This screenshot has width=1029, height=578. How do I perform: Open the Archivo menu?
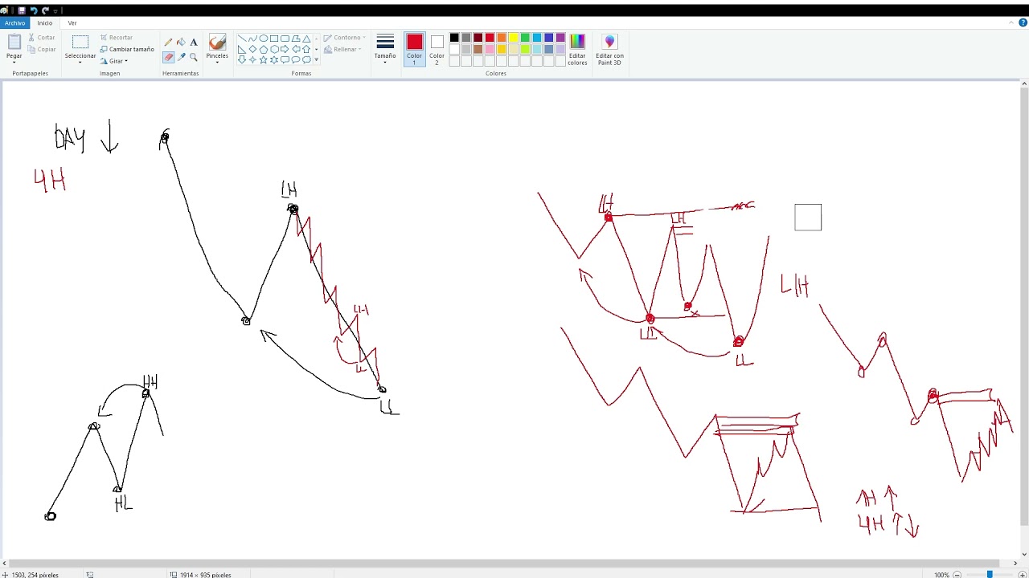(15, 22)
